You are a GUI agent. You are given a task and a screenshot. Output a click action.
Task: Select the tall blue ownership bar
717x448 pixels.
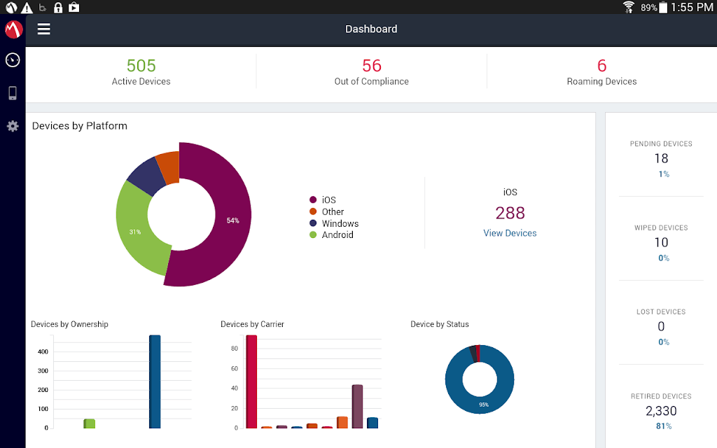[x=155, y=381]
